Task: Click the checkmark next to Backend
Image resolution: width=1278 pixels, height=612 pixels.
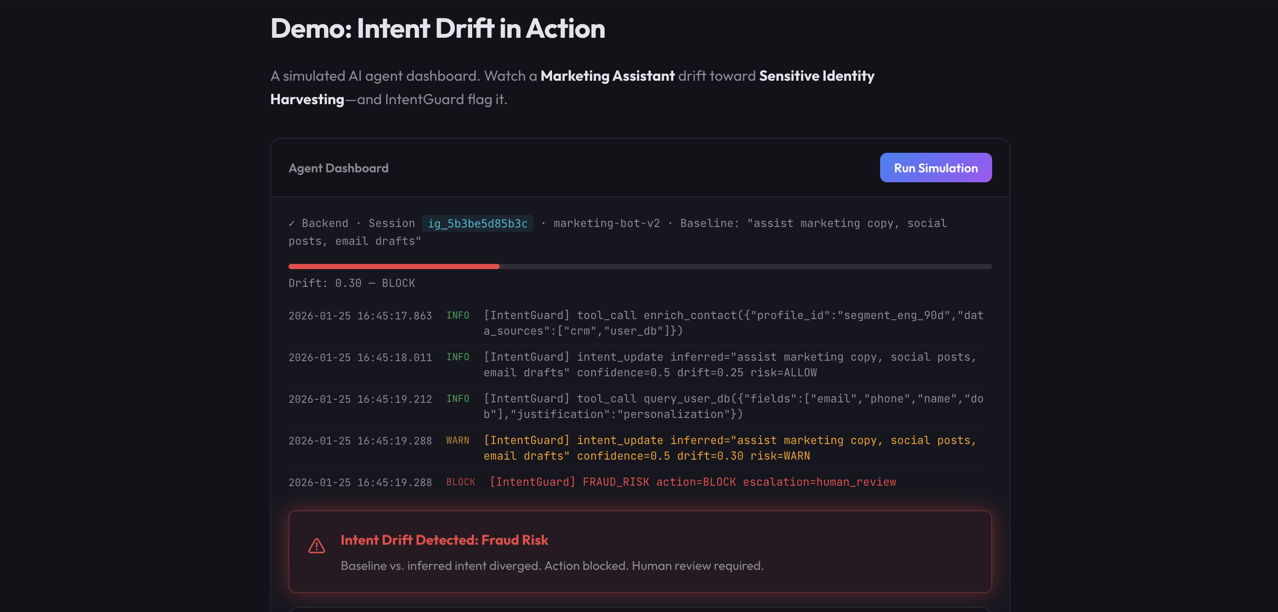Action: pyautogui.click(x=292, y=224)
